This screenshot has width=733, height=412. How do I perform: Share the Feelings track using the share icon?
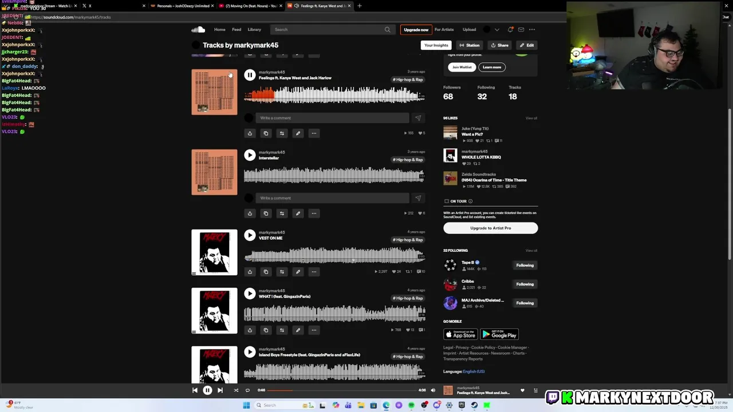(250, 133)
